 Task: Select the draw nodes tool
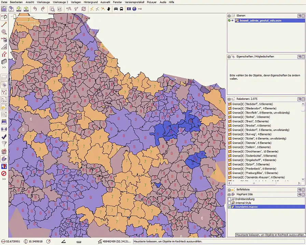[4, 24]
